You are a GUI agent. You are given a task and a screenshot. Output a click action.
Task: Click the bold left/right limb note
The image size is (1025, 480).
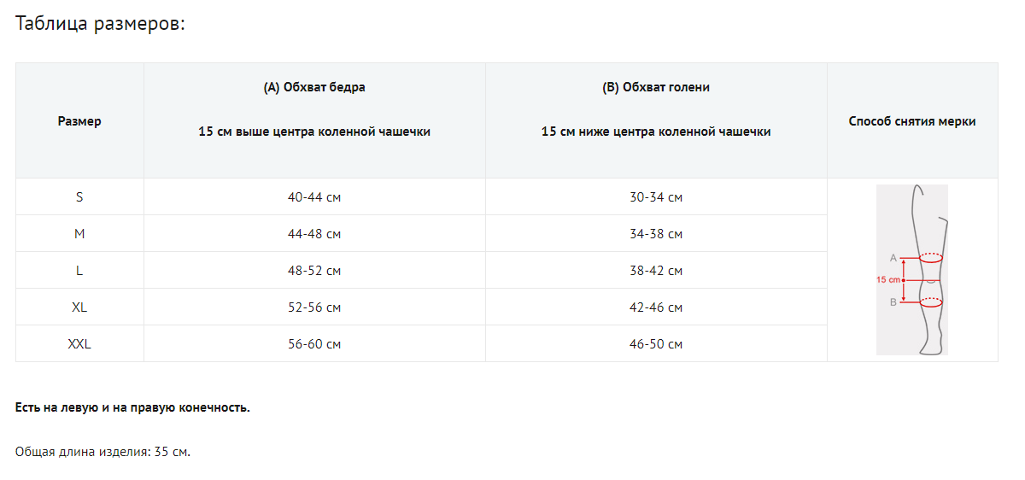coord(132,407)
